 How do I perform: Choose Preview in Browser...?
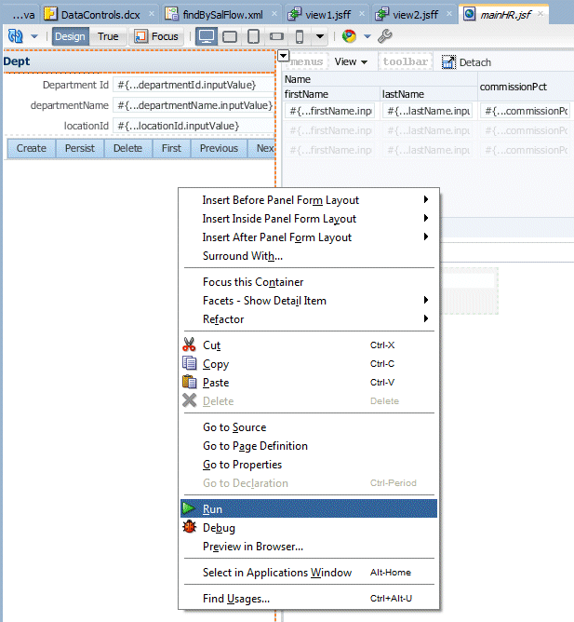pyautogui.click(x=309, y=547)
